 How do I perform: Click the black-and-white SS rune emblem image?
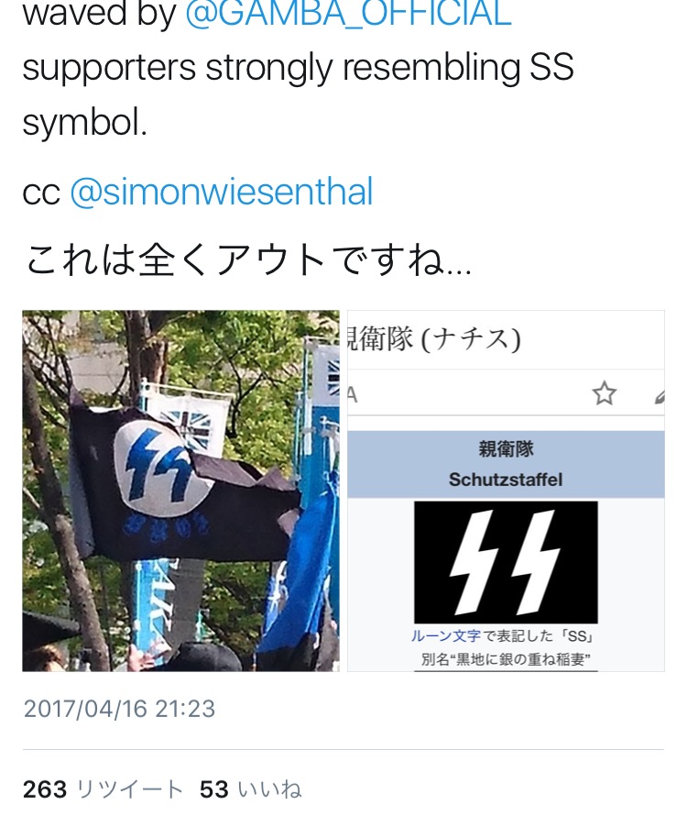coord(506,562)
